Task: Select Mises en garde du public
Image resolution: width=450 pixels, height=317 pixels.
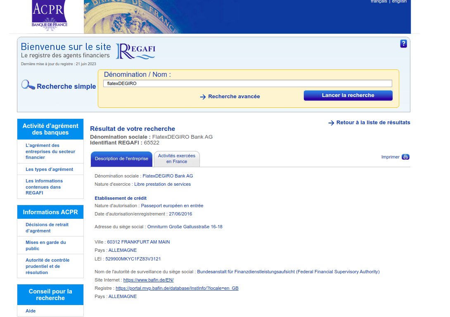Action: coord(45,245)
